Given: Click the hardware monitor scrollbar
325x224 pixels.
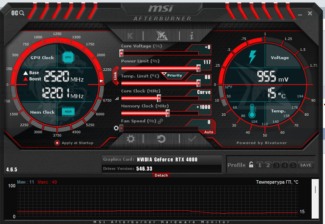Looking at the screenshot, I should pyautogui.click(x=315, y=199).
